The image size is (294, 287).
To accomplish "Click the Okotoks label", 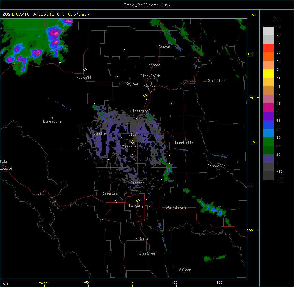I will pos(141,239).
